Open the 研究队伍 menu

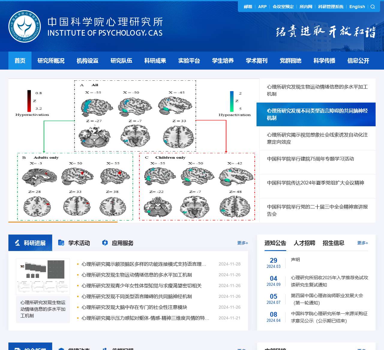click(x=121, y=61)
